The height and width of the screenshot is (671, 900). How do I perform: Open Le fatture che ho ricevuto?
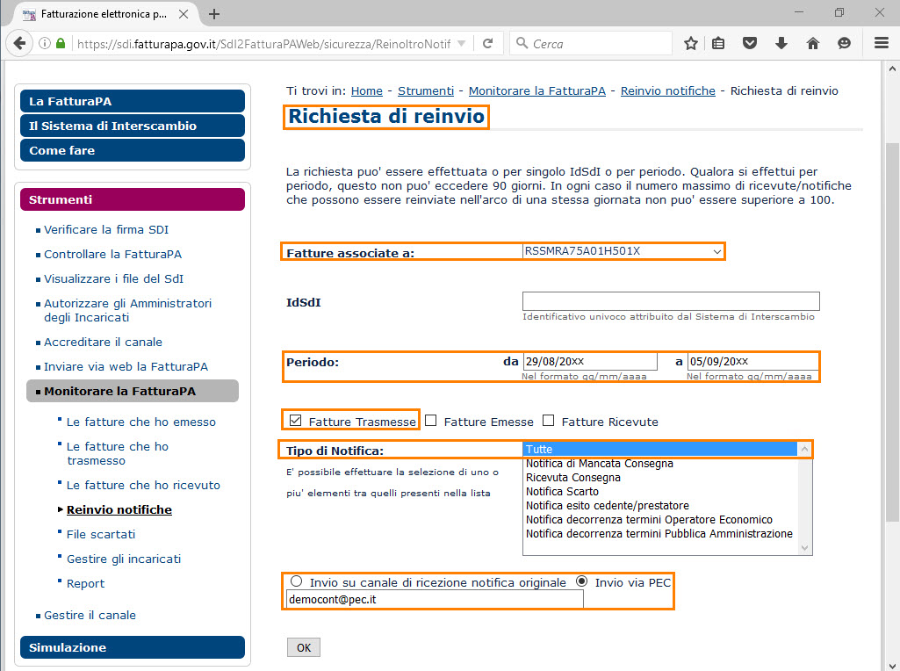click(x=143, y=485)
